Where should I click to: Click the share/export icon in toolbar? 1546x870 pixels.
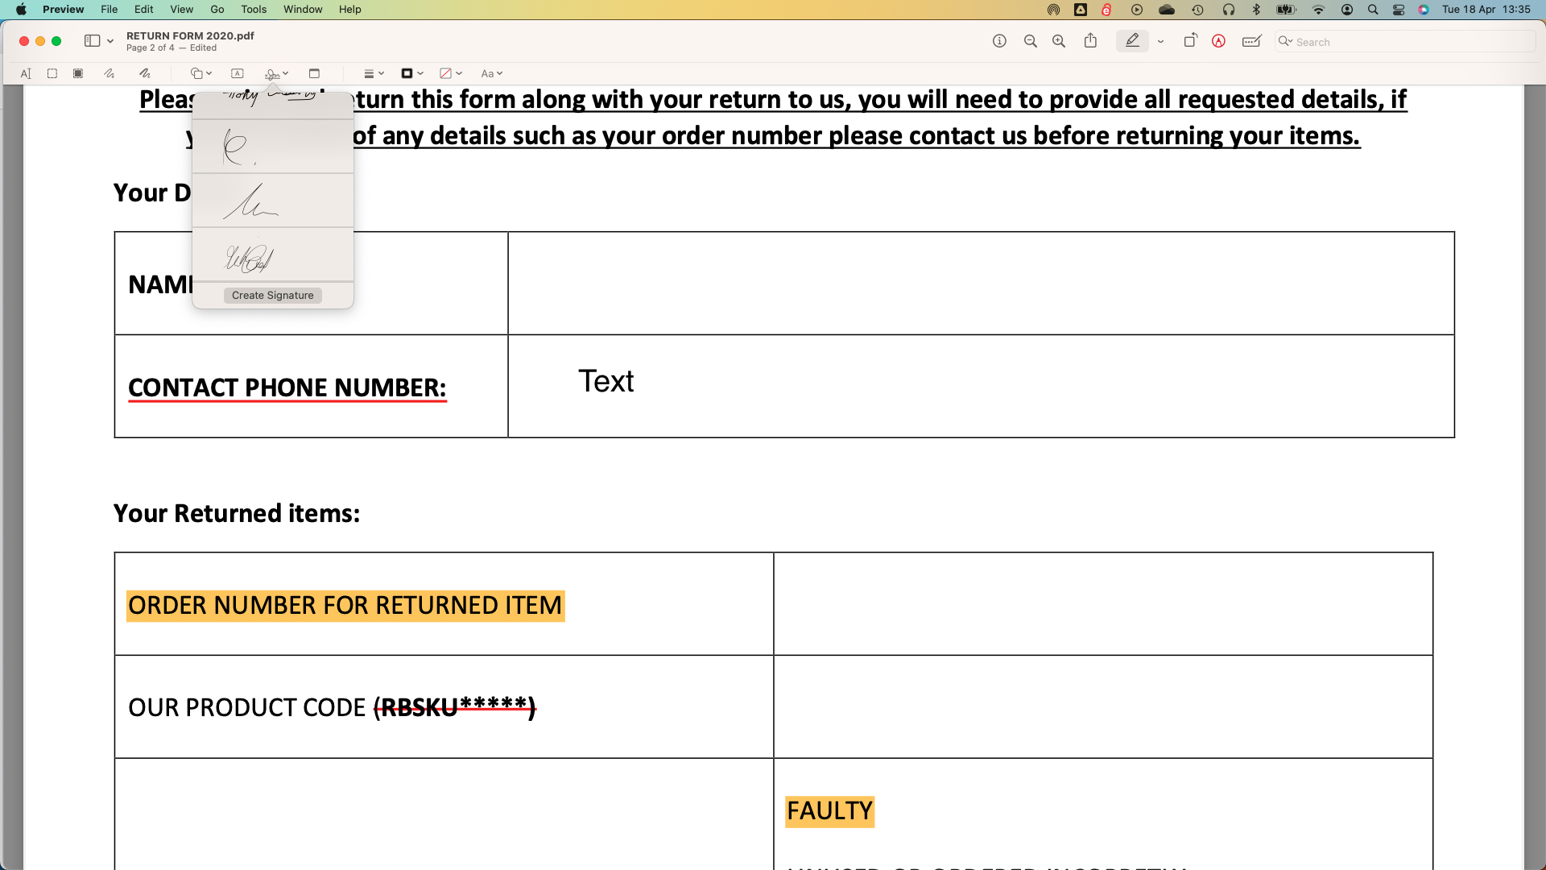click(x=1090, y=40)
